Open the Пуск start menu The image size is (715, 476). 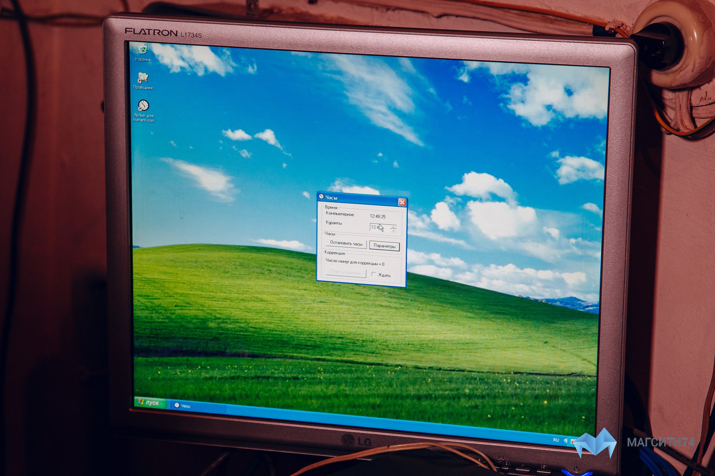pos(150,402)
